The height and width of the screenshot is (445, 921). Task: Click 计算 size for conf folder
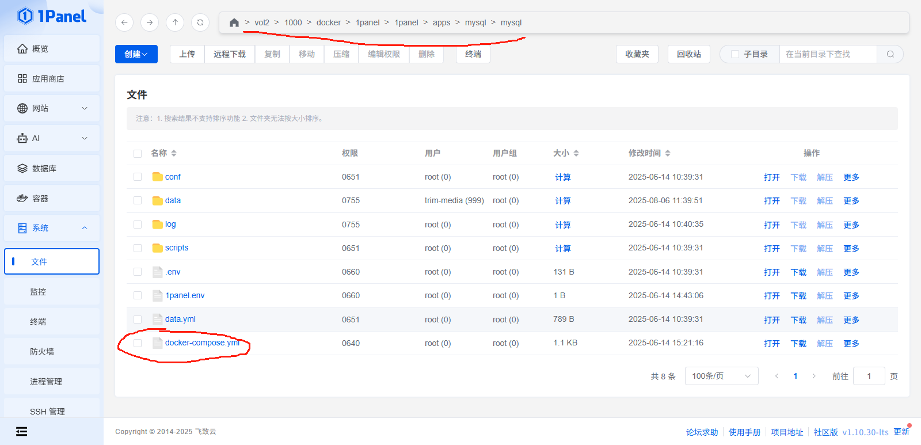563,177
